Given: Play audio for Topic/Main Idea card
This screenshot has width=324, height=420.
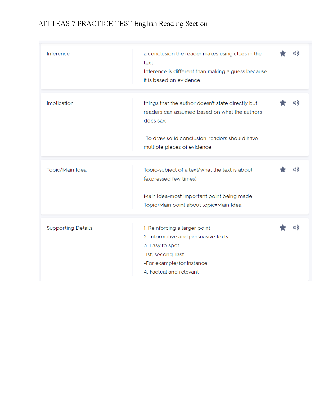Looking at the screenshot, I should click(x=296, y=169).
